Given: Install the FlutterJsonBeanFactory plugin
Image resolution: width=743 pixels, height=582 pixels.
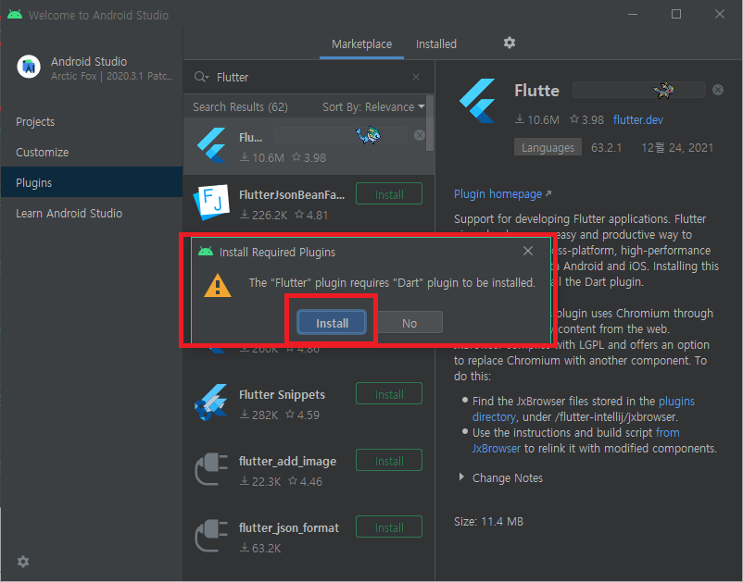Looking at the screenshot, I should point(389,194).
